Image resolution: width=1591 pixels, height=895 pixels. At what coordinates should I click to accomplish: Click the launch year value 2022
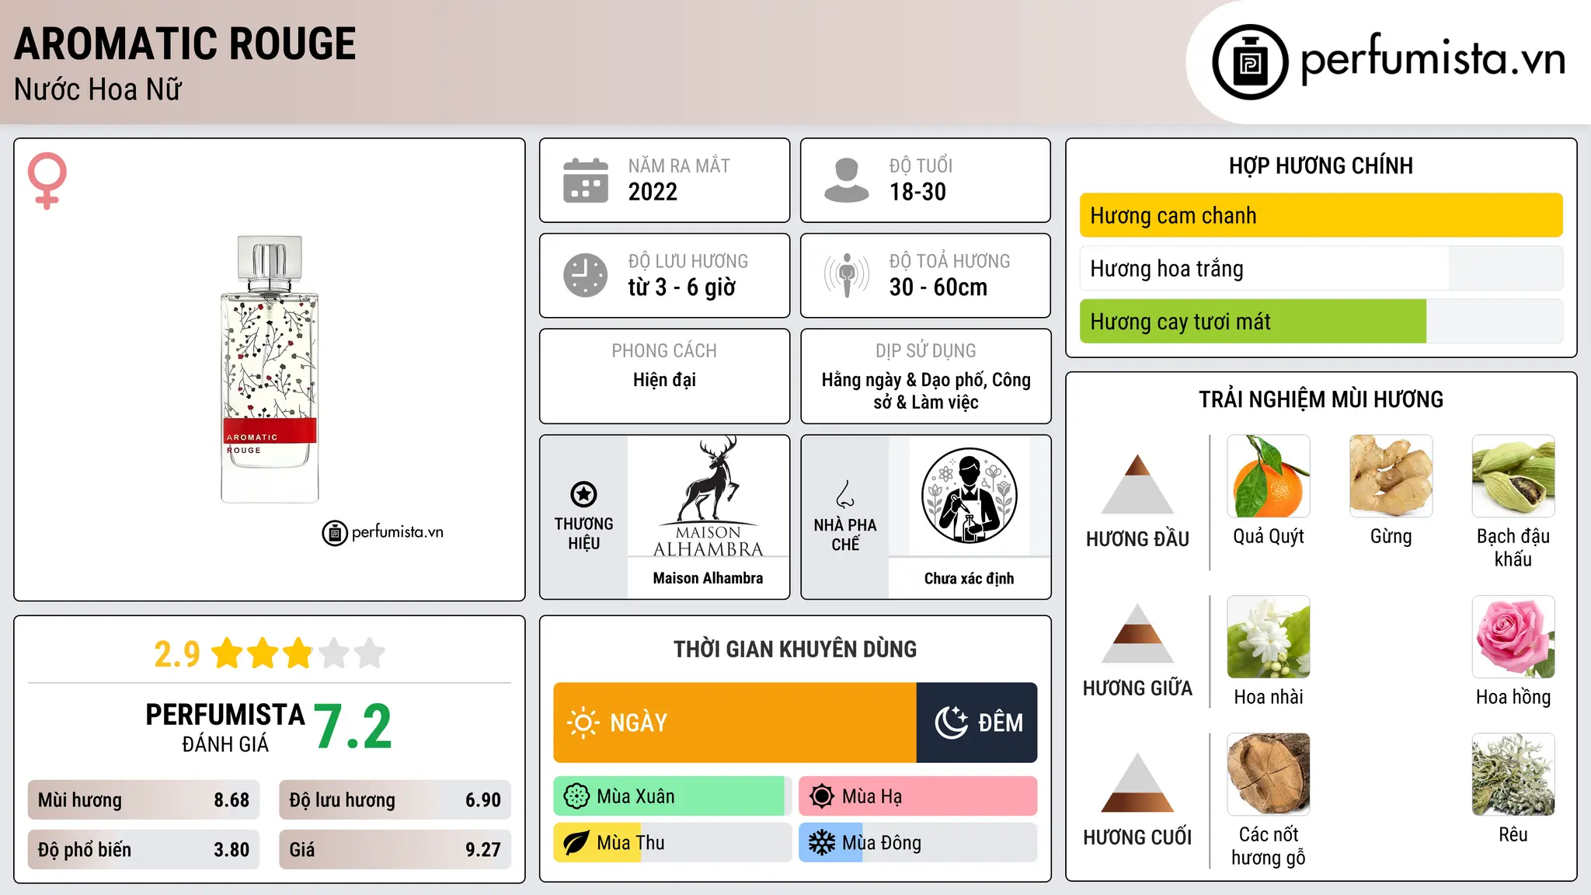tap(653, 192)
